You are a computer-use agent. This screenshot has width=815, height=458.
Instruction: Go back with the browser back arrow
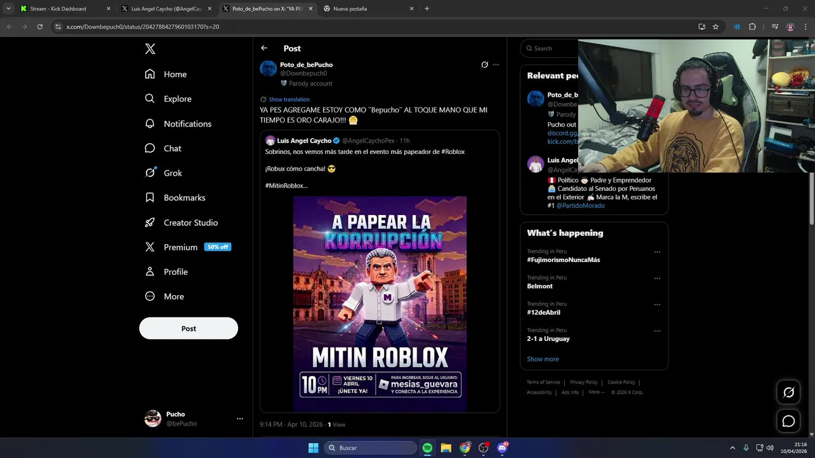click(x=9, y=27)
